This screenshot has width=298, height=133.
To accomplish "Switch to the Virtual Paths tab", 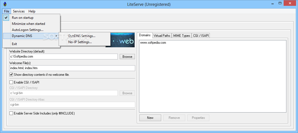I will 162,35.
